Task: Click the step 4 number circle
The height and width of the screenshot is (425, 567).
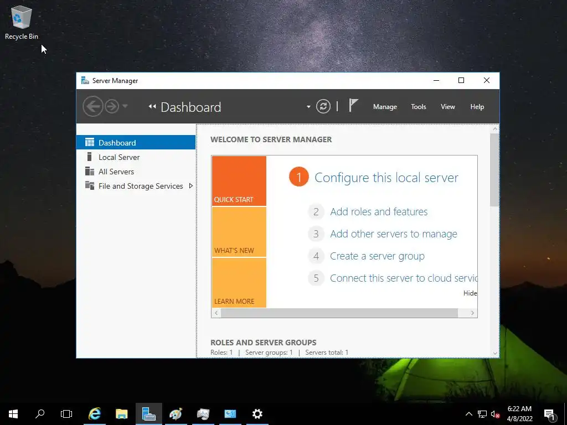Action: click(x=316, y=256)
